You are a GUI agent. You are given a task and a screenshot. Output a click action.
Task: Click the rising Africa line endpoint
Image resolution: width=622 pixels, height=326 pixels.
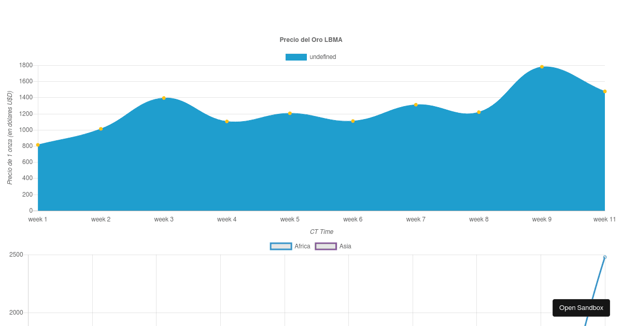tap(605, 256)
